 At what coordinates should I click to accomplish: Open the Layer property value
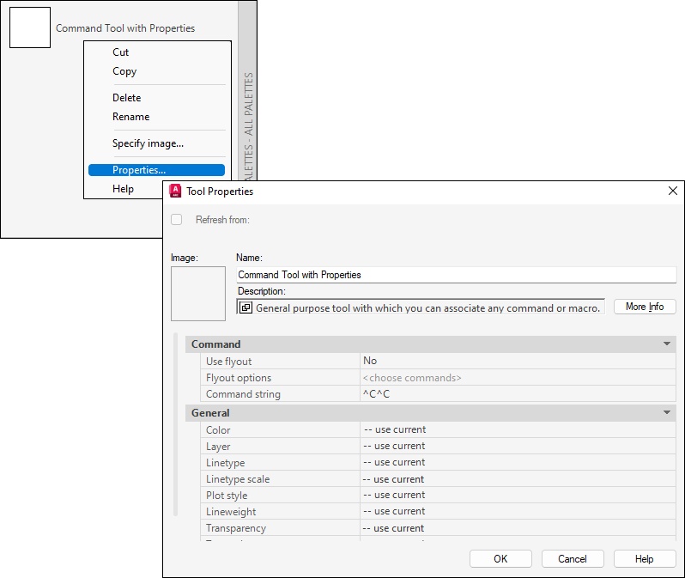(x=518, y=446)
